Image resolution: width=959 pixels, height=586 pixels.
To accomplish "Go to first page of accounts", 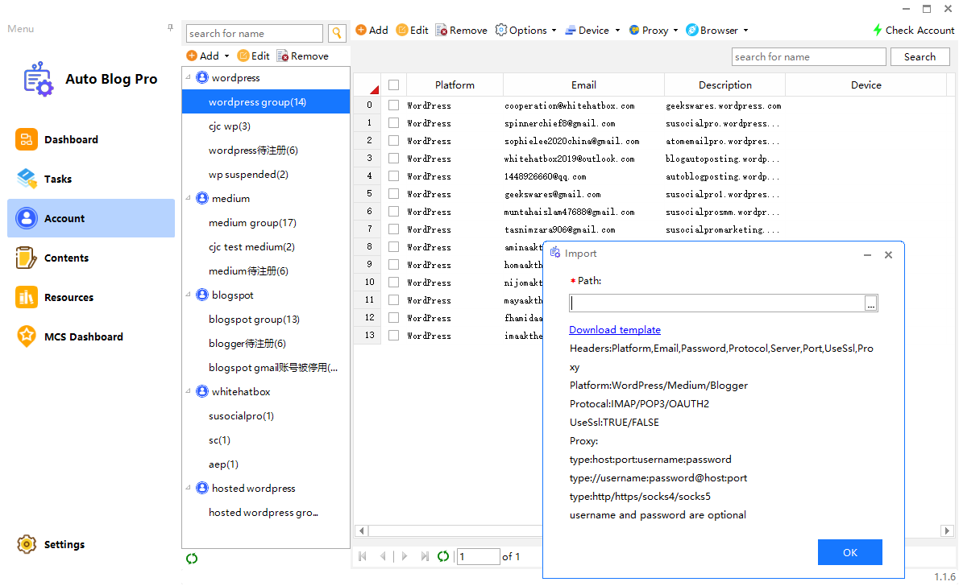I will pyautogui.click(x=363, y=556).
